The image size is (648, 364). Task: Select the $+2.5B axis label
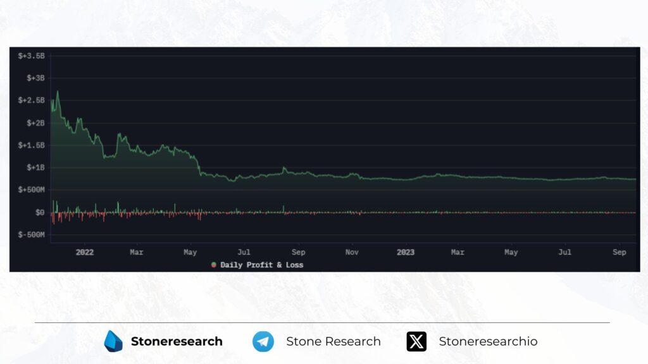(32, 100)
